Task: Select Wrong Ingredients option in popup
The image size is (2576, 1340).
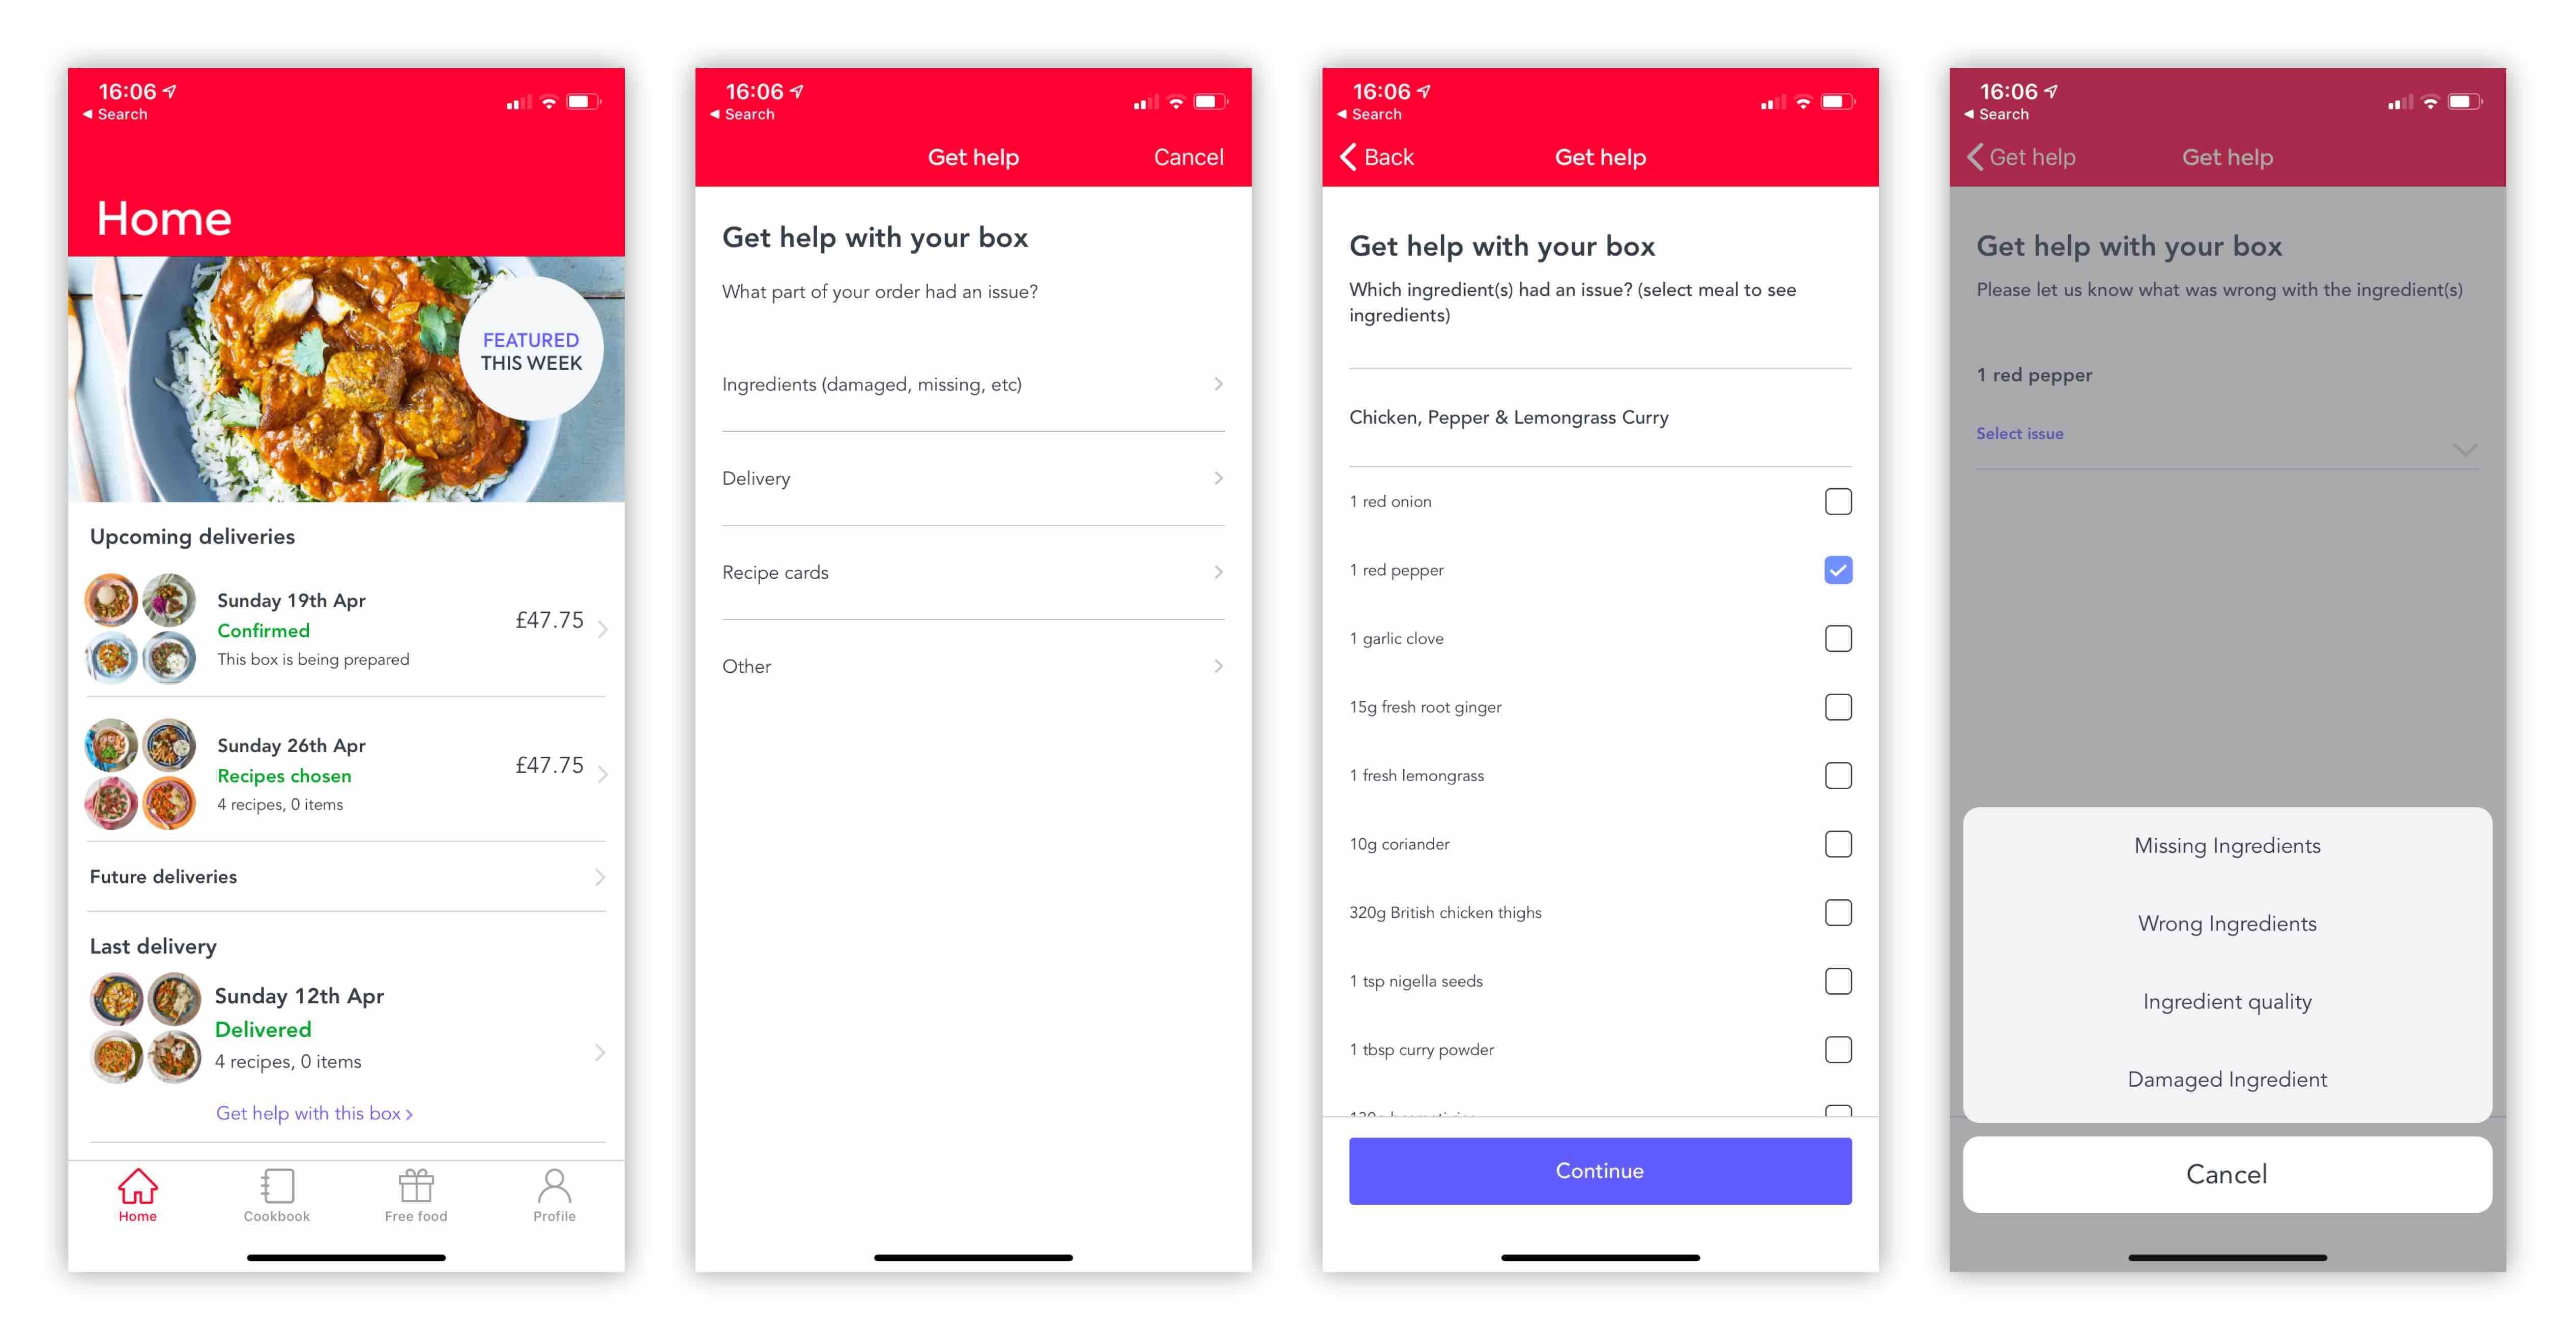Action: click(2227, 923)
